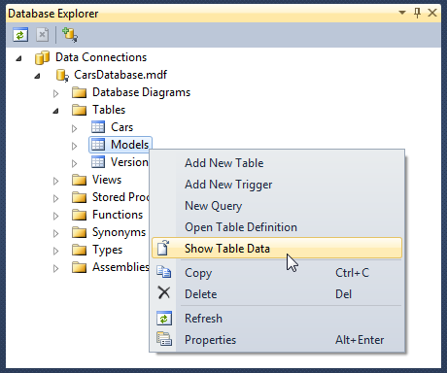
Task: Open the Database Explorer window position dropdown
Action: [x=402, y=13]
